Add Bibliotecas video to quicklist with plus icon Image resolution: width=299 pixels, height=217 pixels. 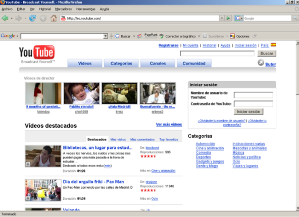point(28,164)
